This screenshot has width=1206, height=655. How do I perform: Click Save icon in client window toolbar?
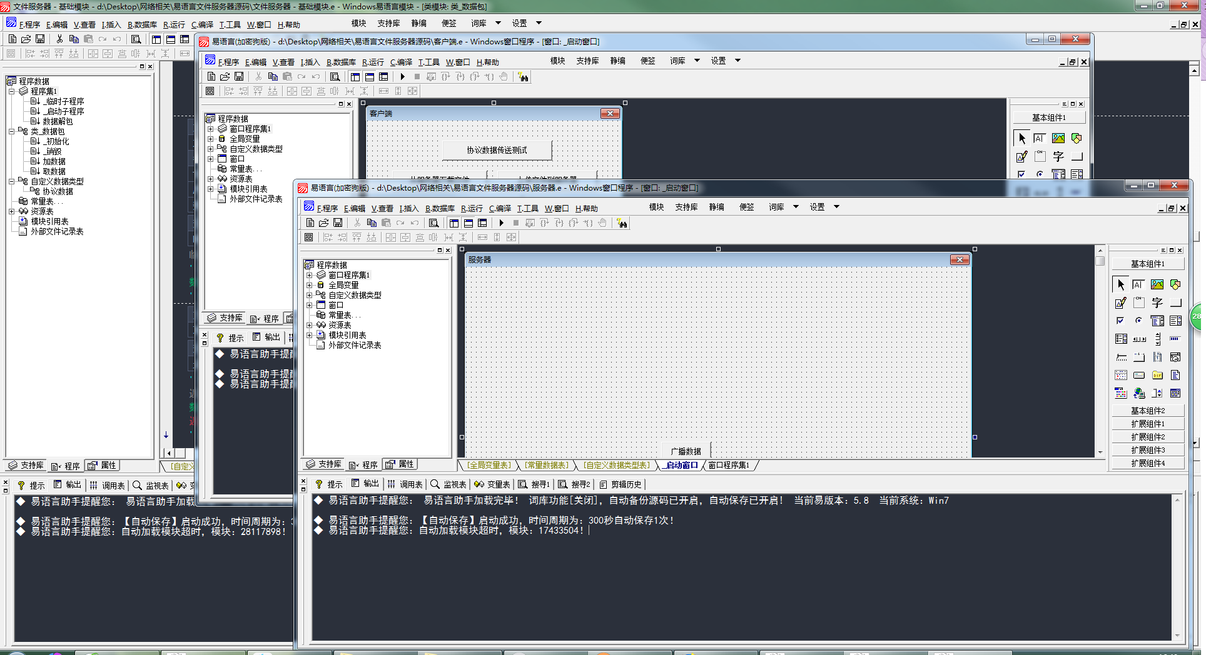click(x=239, y=76)
